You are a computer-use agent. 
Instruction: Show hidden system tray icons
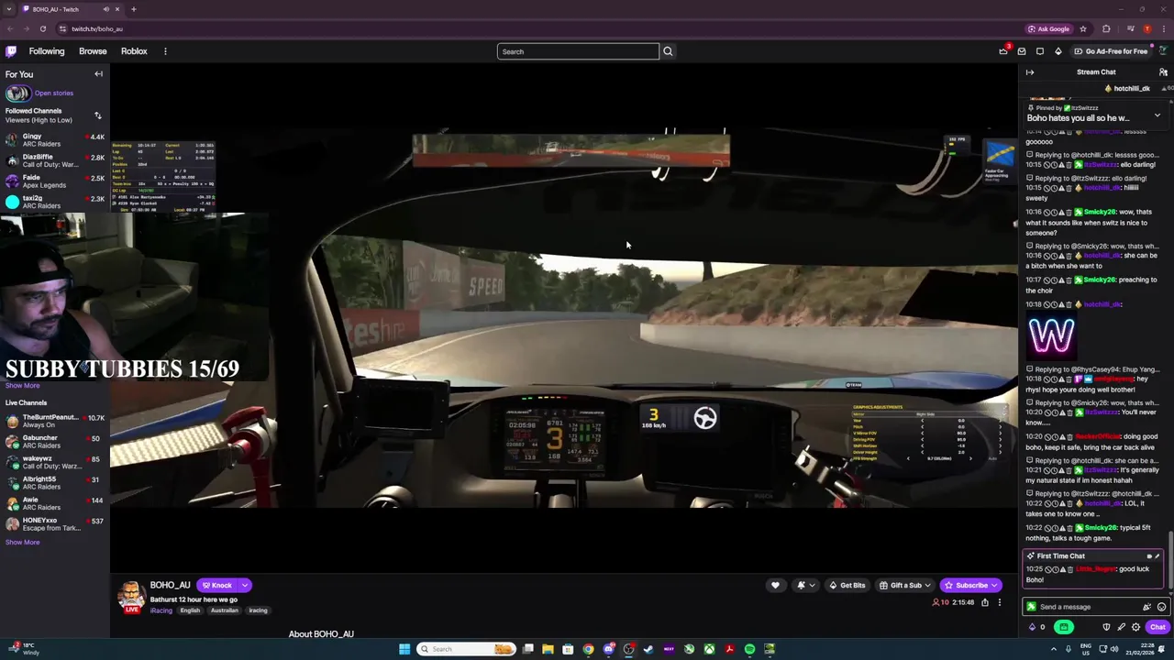(1053, 649)
